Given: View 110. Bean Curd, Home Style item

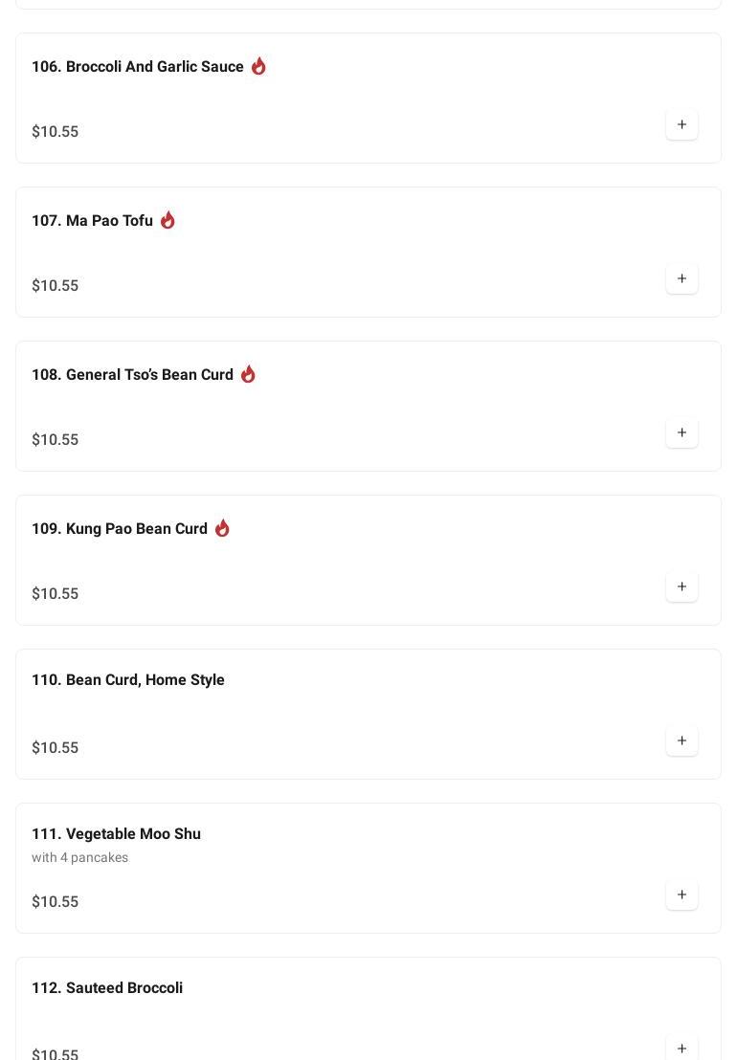Looking at the screenshot, I should tap(128, 680).
